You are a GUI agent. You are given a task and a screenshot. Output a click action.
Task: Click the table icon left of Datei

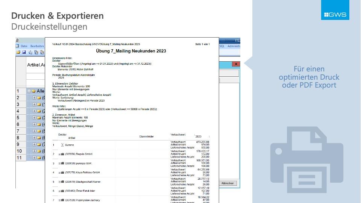(x=17, y=46)
